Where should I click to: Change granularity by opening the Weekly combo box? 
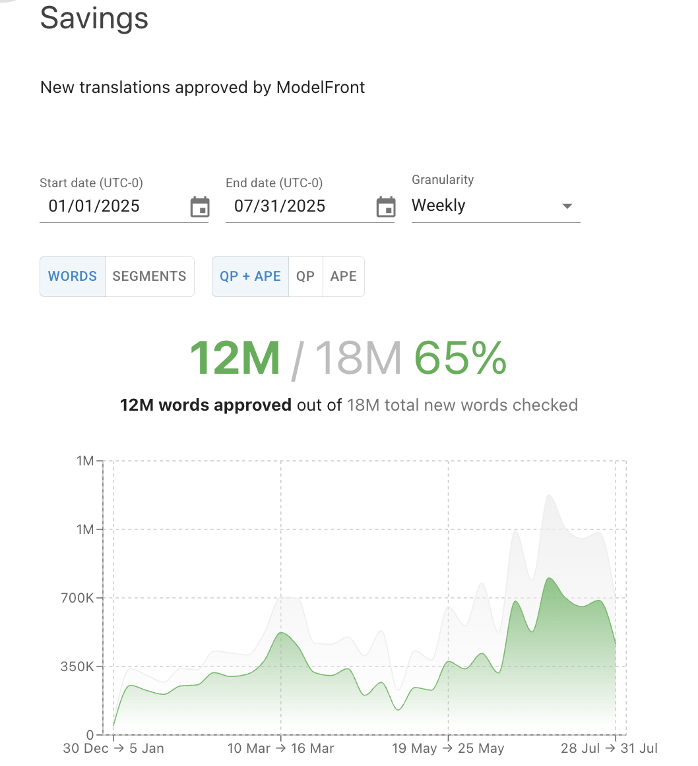click(x=495, y=205)
